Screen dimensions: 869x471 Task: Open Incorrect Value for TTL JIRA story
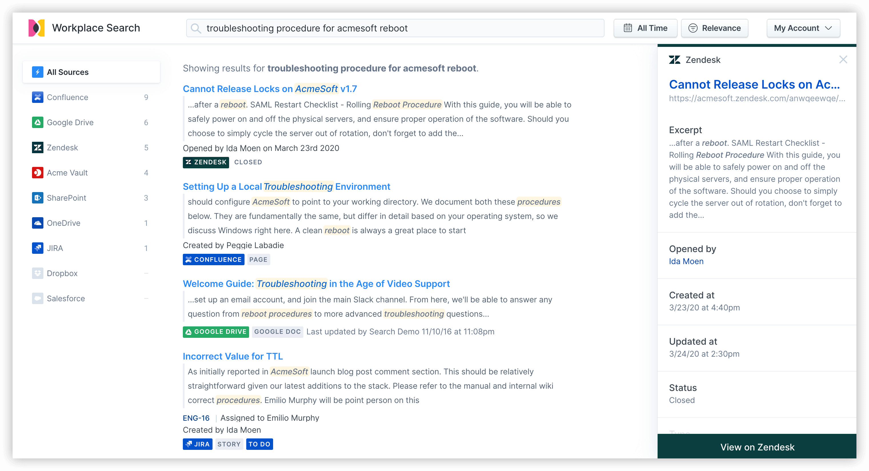click(232, 356)
